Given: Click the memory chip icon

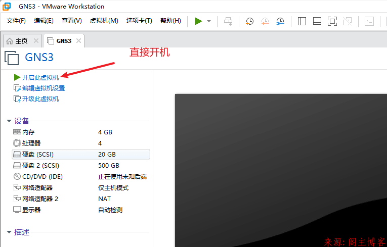Looking at the screenshot, I should click(17, 132).
